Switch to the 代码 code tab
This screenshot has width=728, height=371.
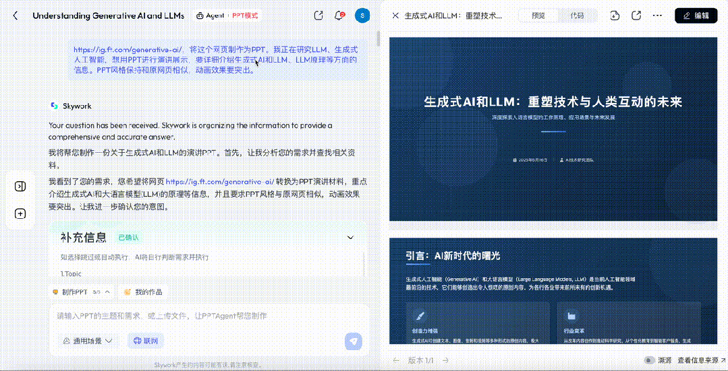pyautogui.click(x=577, y=15)
